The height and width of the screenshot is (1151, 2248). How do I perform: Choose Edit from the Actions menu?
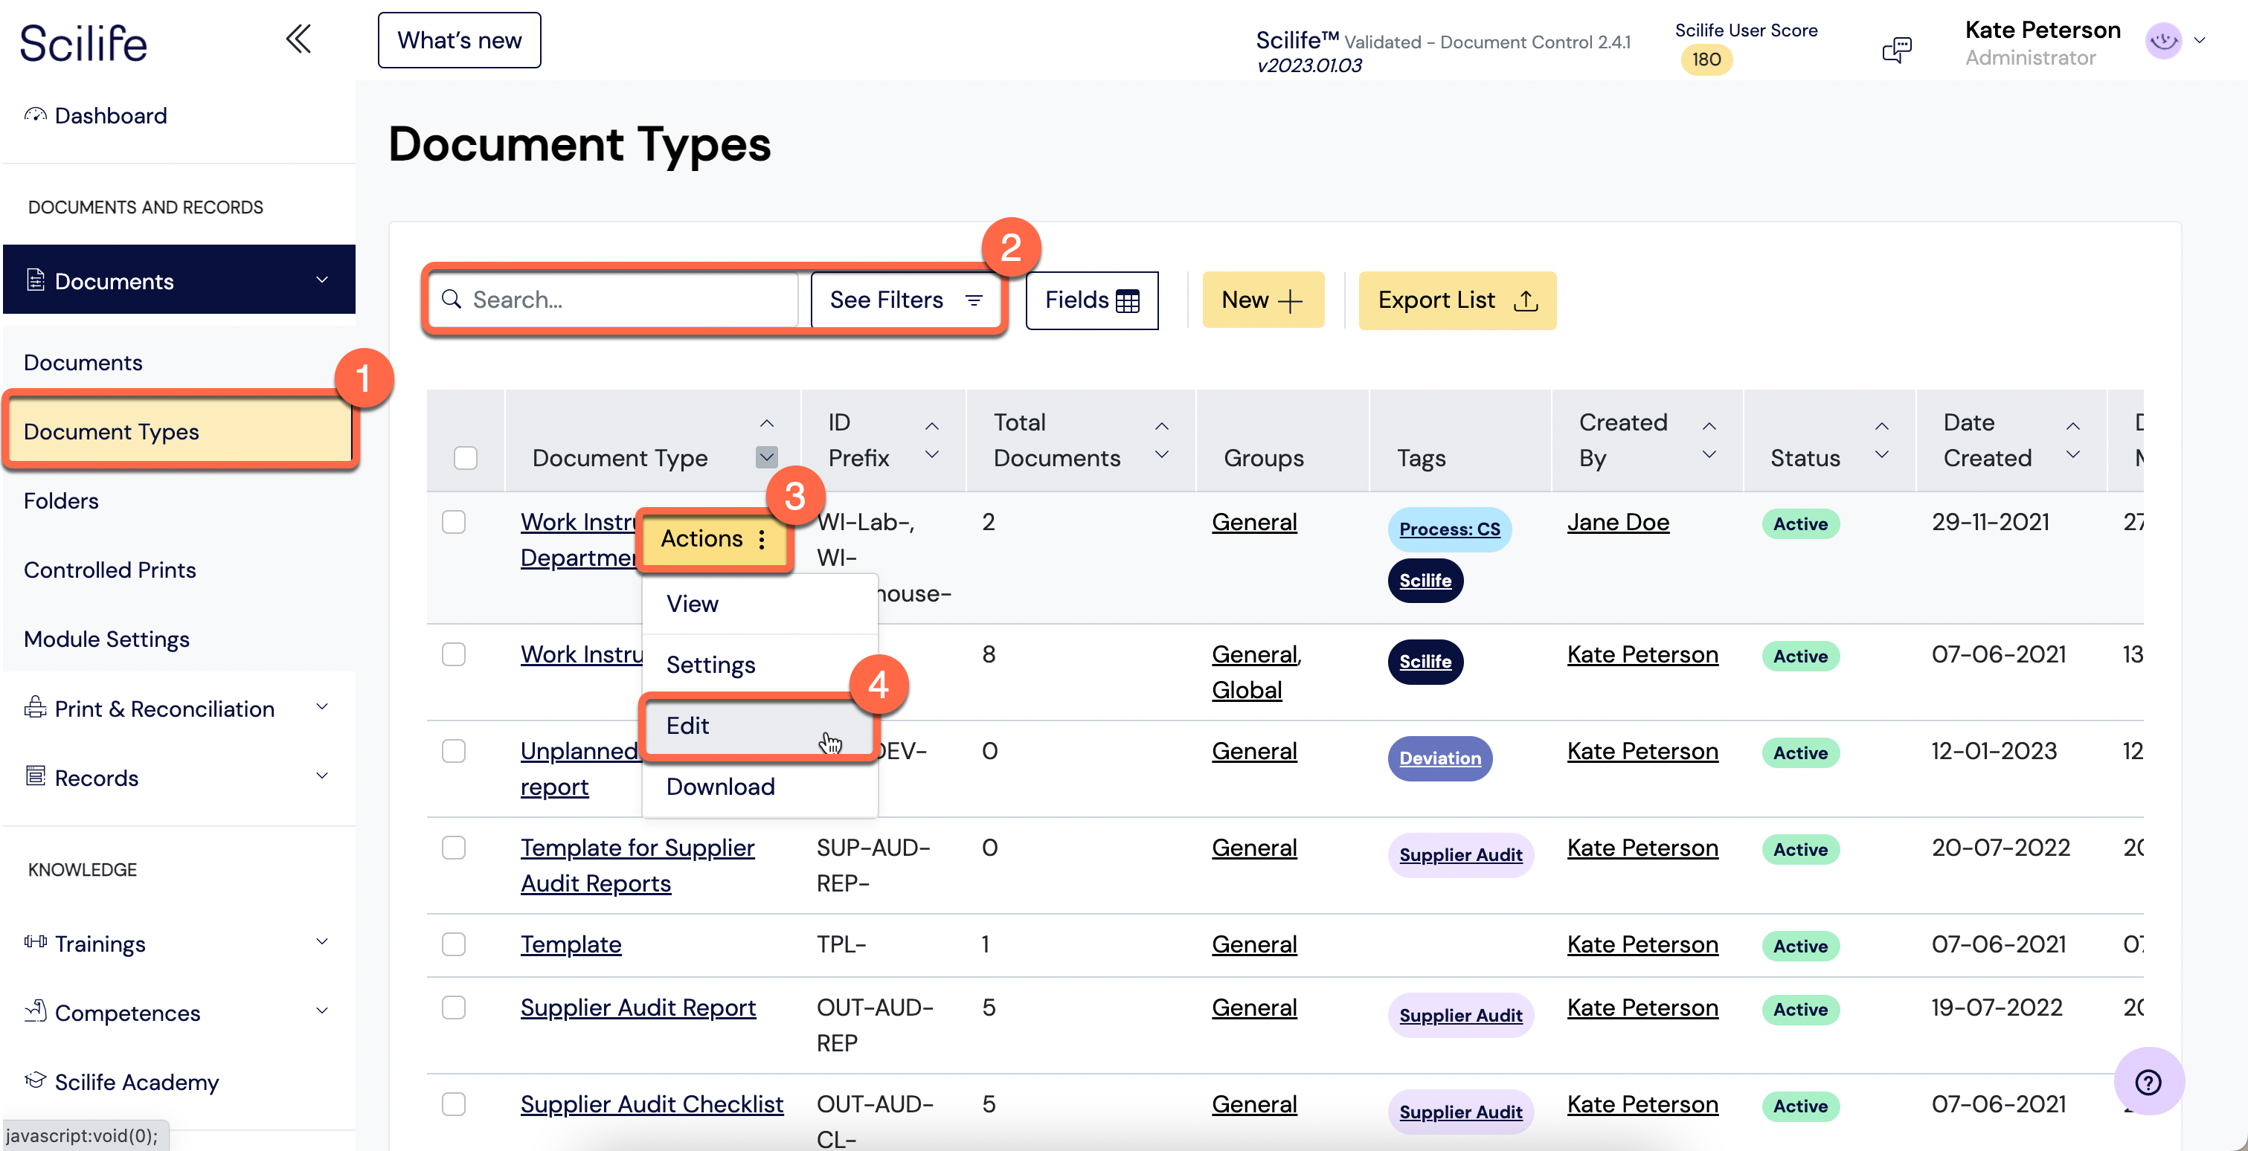point(759,726)
